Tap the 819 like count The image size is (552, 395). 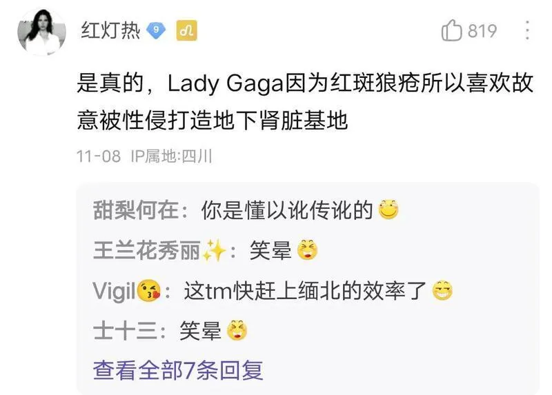click(482, 30)
